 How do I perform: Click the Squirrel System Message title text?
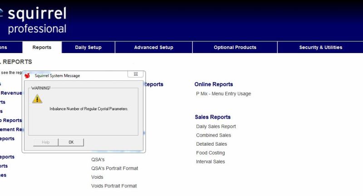click(x=57, y=76)
